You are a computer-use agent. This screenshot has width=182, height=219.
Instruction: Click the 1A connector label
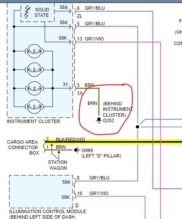coord(80,93)
